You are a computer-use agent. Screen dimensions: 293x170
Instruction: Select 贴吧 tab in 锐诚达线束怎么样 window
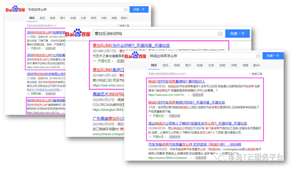[222, 65]
